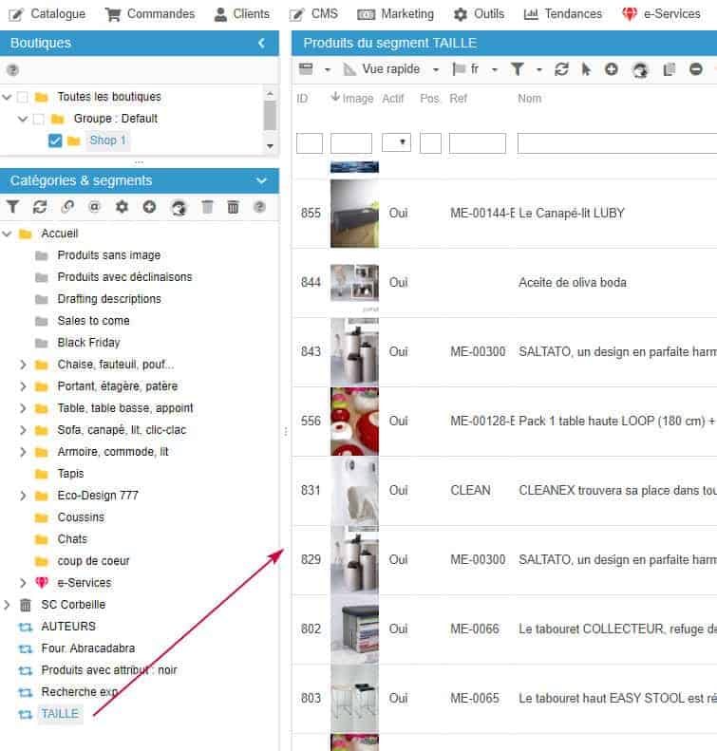Tick the Toutes les boutiques checkbox

click(23, 97)
